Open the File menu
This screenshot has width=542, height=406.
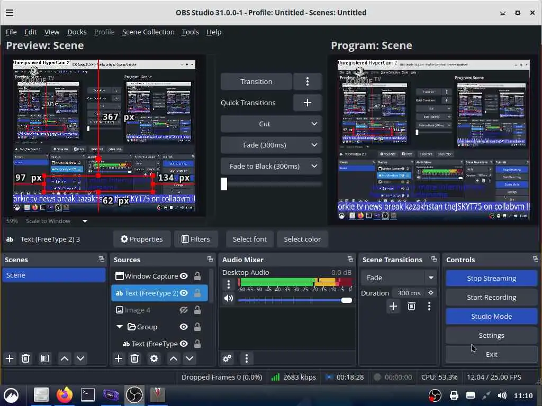tap(11, 32)
